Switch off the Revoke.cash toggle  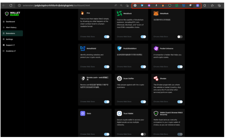106,102
